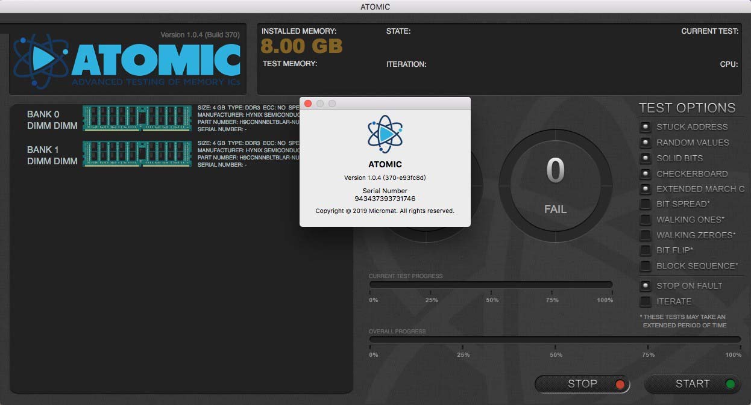Click the atom icon in the About dialog
The height and width of the screenshot is (405, 751).
click(x=385, y=134)
